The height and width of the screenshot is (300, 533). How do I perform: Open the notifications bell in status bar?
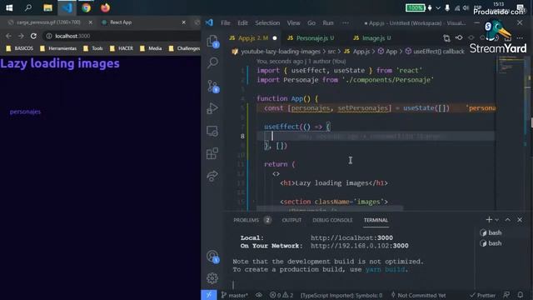[x=521, y=295]
